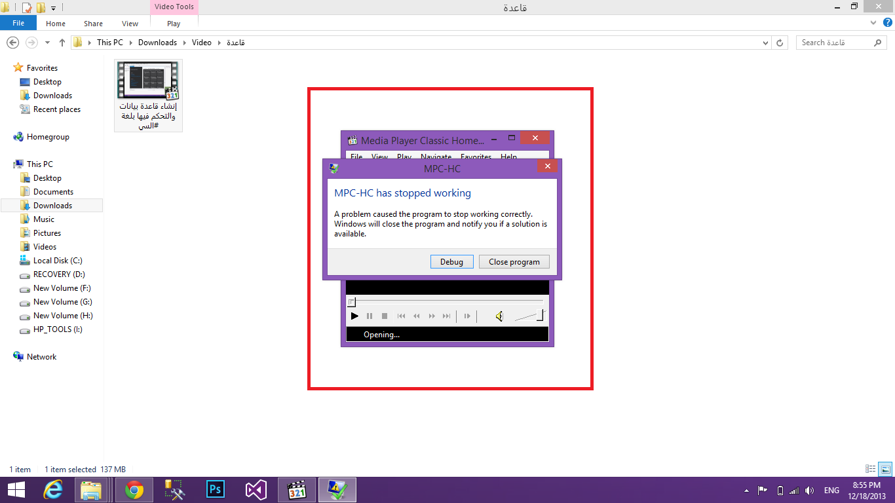This screenshot has height=503, width=895.
Task: Switch to large thumbnails view in status bar
Action: [x=885, y=469]
